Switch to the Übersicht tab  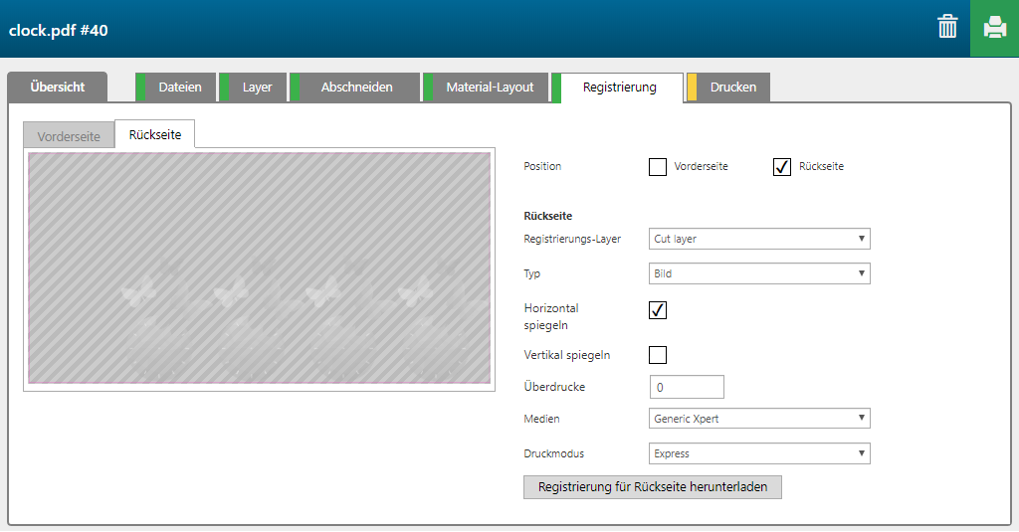pyautogui.click(x=57, y=87)
